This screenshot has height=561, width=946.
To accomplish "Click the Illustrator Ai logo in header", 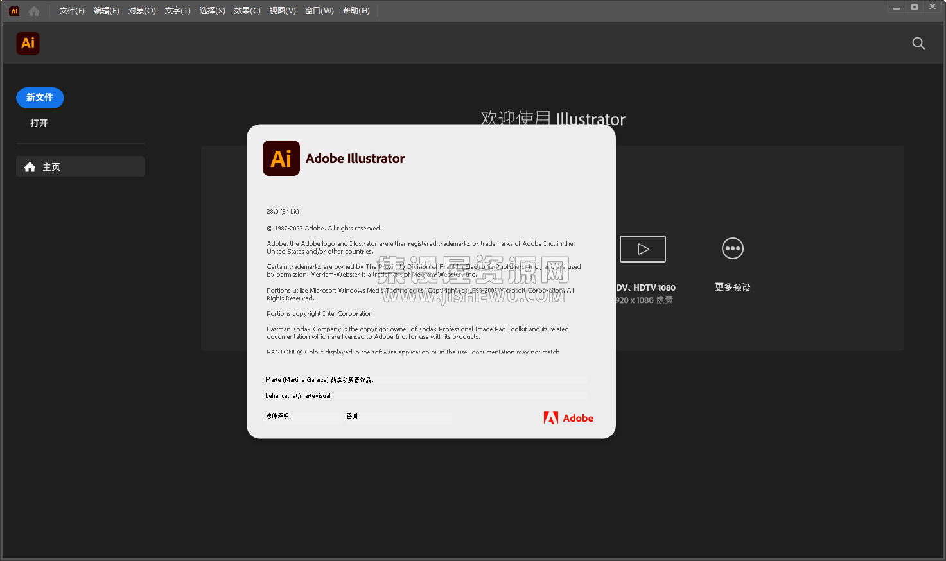I will tap(28, 43).
